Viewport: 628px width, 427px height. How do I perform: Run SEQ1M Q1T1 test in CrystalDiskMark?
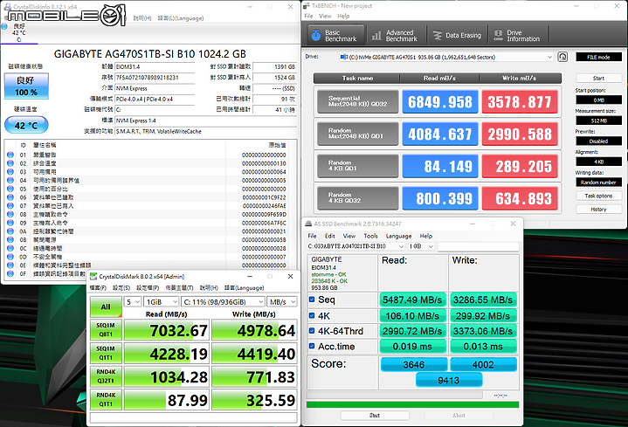[x=106, y=353]
